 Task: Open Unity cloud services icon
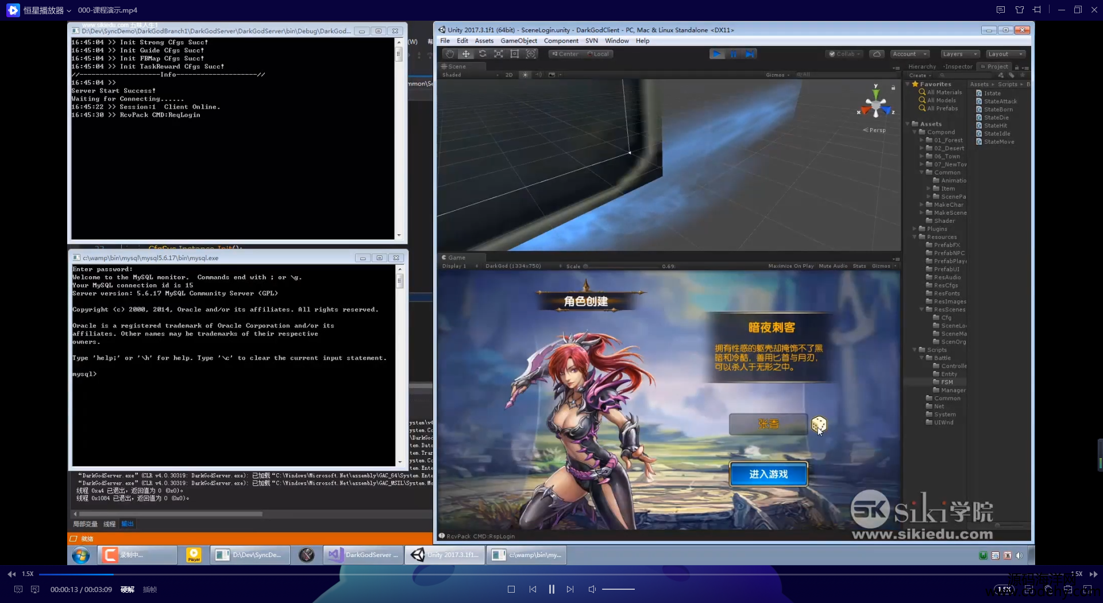pyautogui.click(x=876, y=54)
